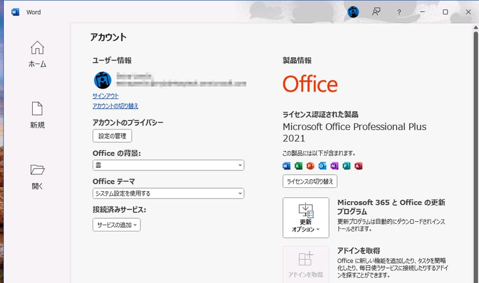Click the PowerPoint product icon

(310, 165)
